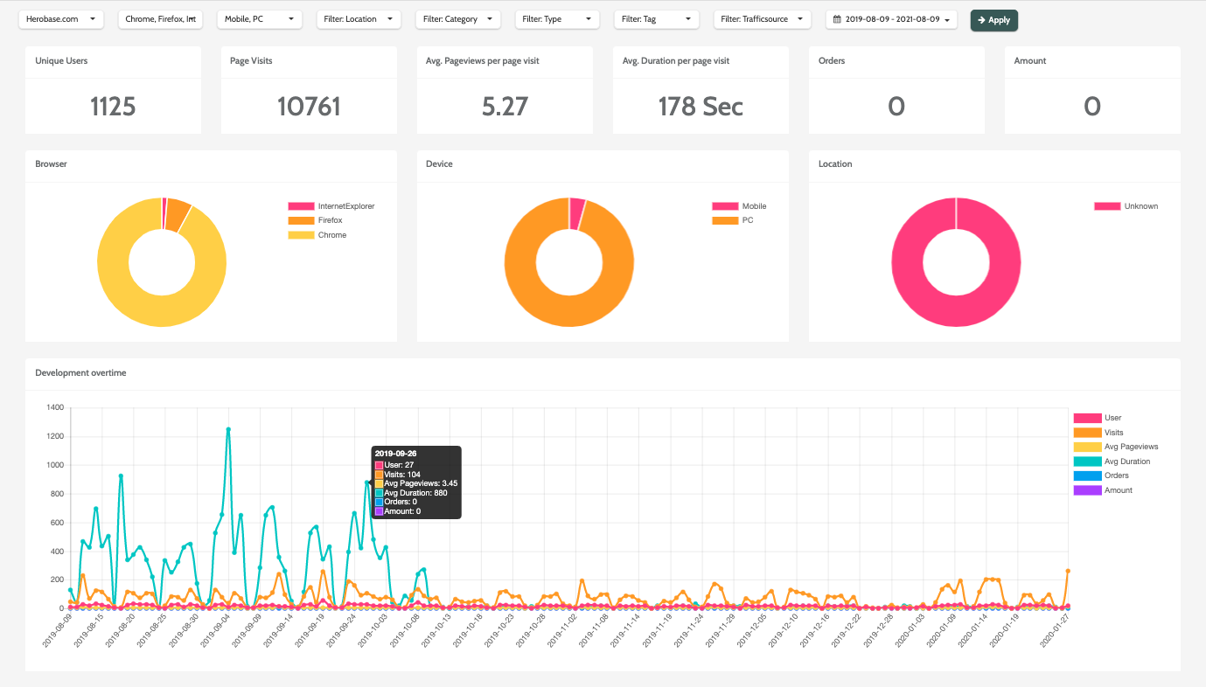Expand the Filter: Tag dropdown

pos(657,19)
